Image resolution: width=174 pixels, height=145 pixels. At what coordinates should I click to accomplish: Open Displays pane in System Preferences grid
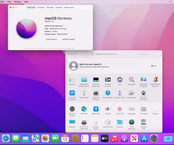(x=72, y=124)
